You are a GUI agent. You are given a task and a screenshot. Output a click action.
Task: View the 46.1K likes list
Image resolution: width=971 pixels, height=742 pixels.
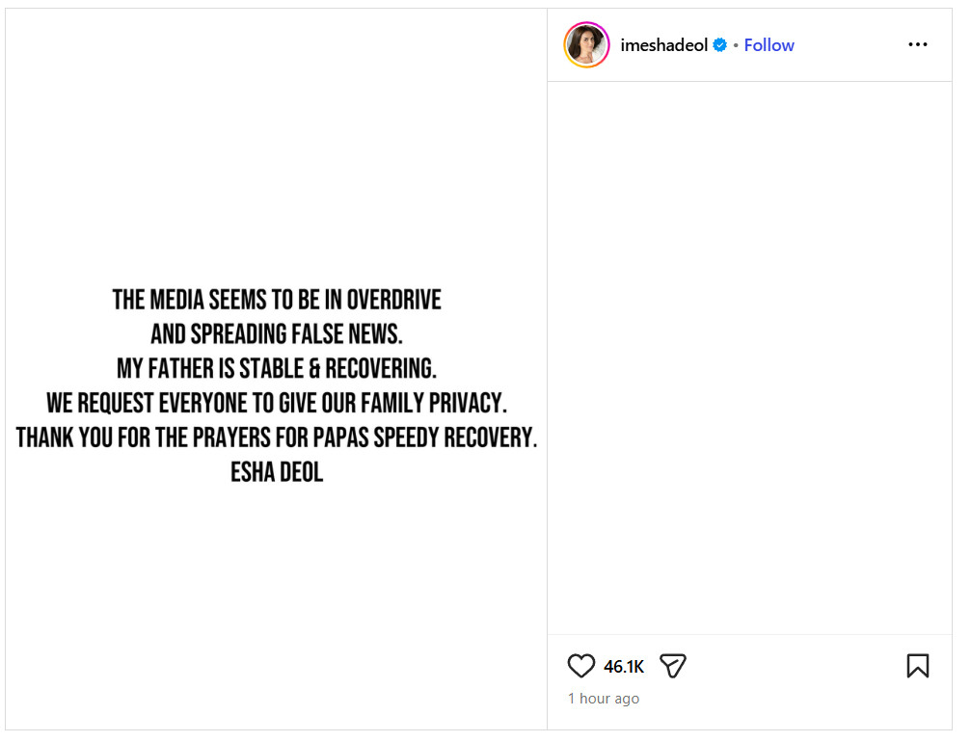[624, 667]
